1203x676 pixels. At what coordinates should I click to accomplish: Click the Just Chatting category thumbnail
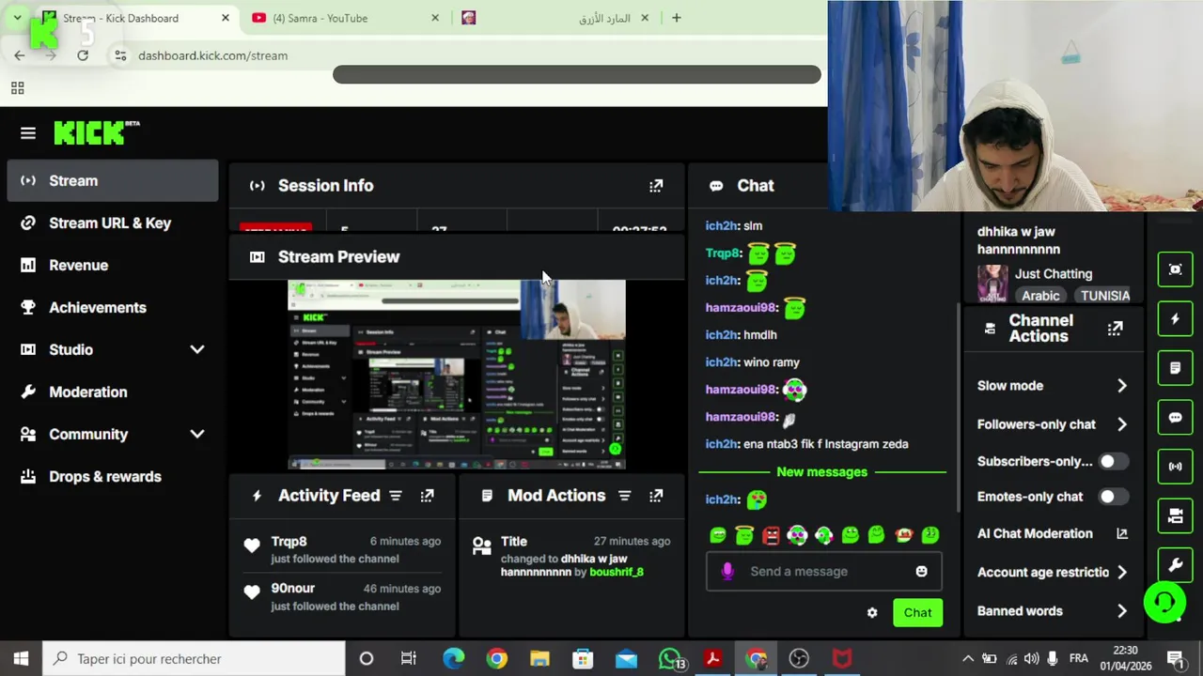(x=992, y=284)
